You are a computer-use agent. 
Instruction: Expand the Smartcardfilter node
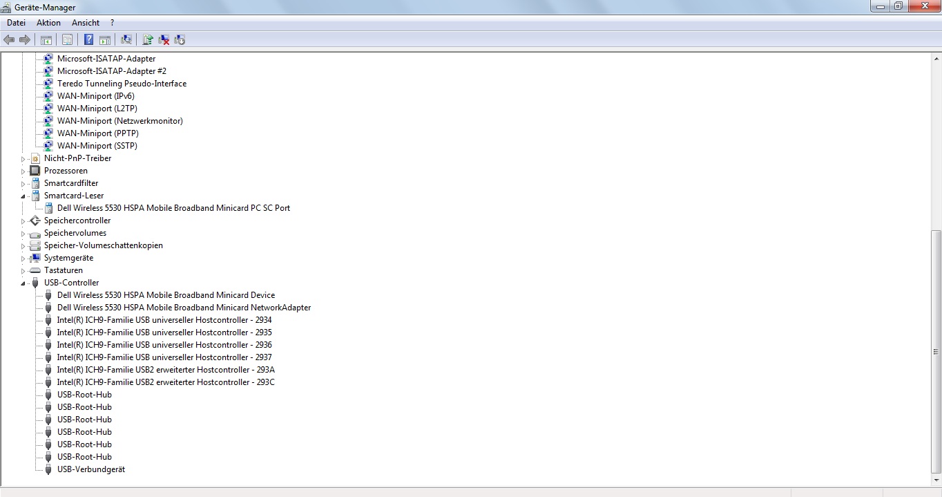coord(23,183)
